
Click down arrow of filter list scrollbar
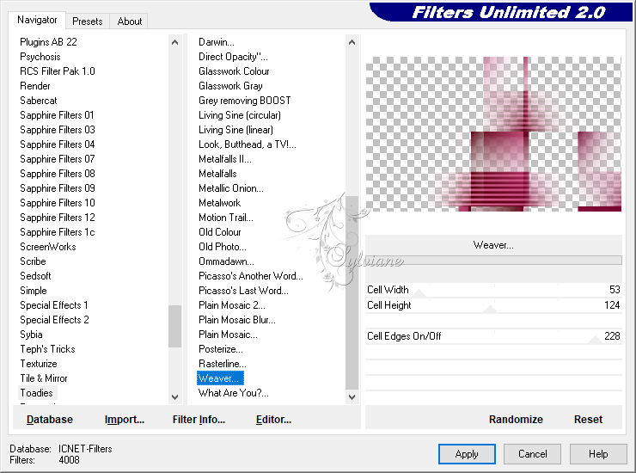(x=352, y=397)
